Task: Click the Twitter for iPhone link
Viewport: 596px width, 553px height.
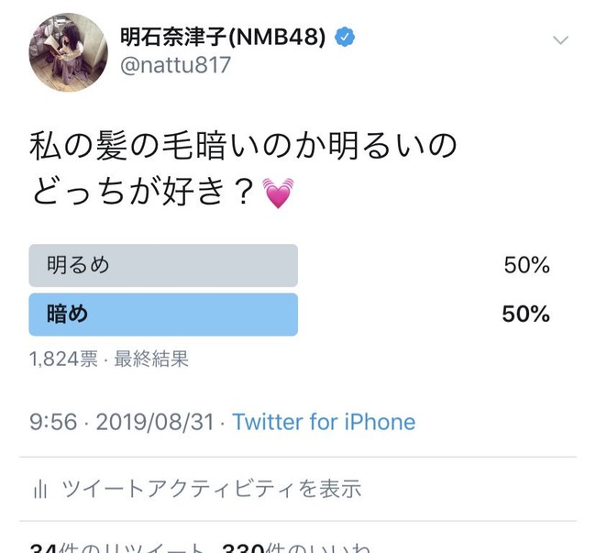Action: (x=324, y=422)
